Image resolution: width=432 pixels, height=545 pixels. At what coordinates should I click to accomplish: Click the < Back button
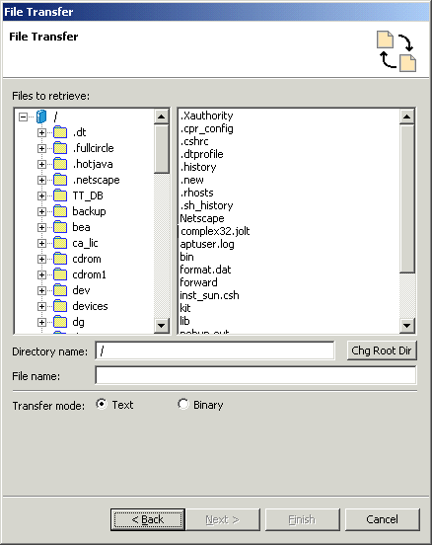tap(148, 519)
